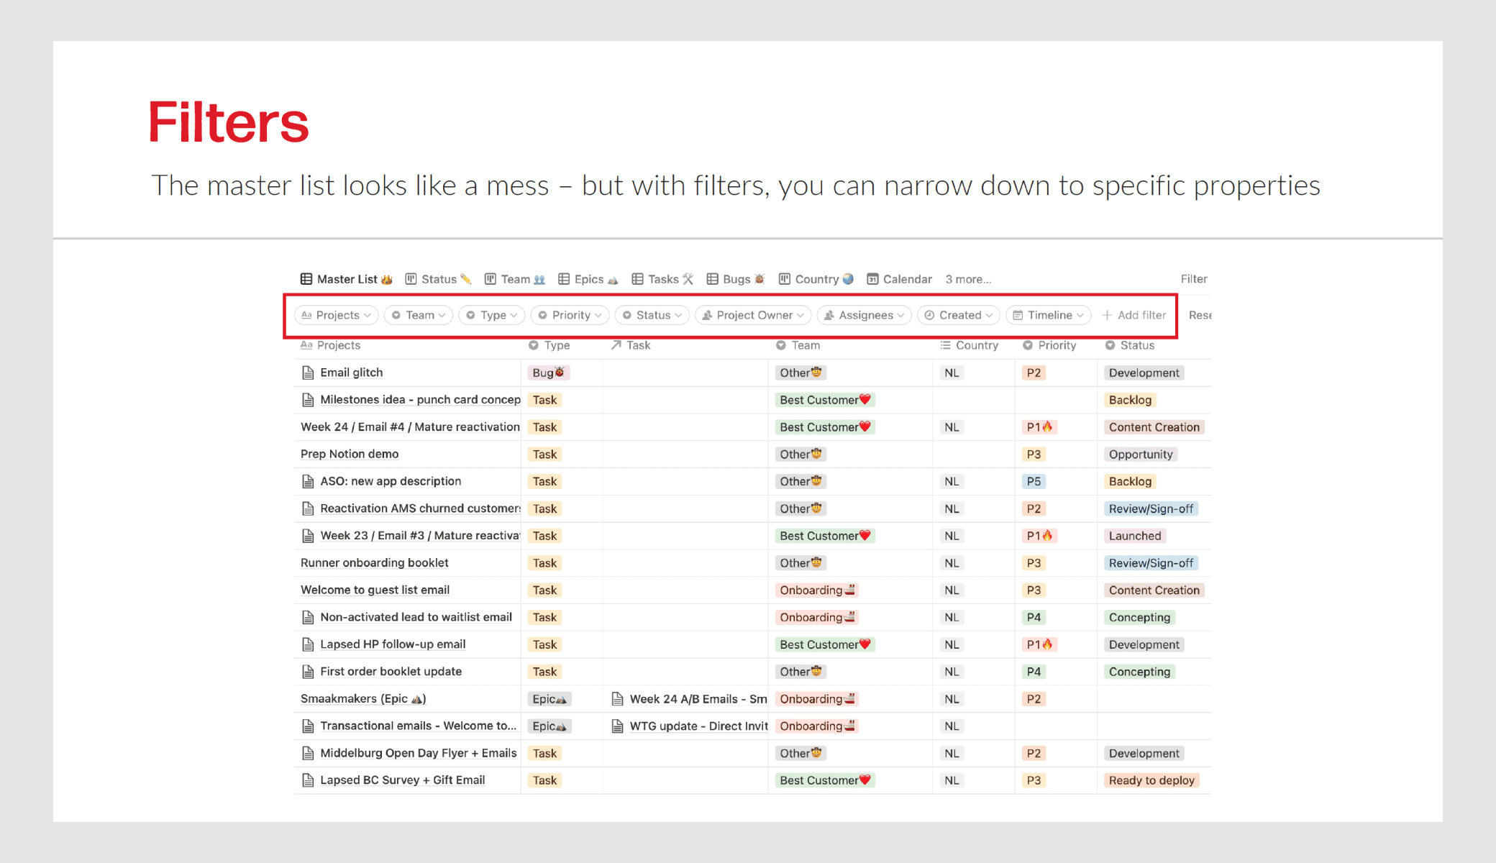This screenshot has height=863, width=1496.
Task: Open the Projects filter dropdown
Action: (336, 315)
